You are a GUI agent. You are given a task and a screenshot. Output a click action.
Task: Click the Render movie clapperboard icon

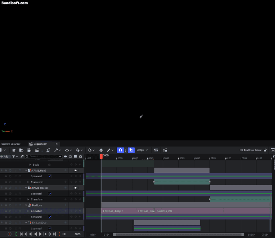37,150
